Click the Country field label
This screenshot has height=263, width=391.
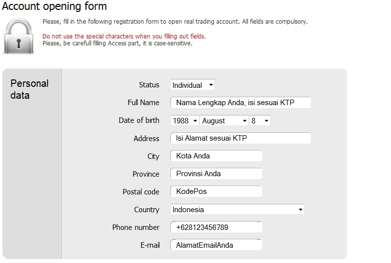pos(147,210)
